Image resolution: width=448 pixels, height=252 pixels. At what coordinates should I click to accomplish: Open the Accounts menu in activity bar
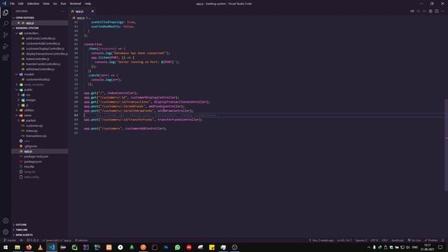[6, 220]
